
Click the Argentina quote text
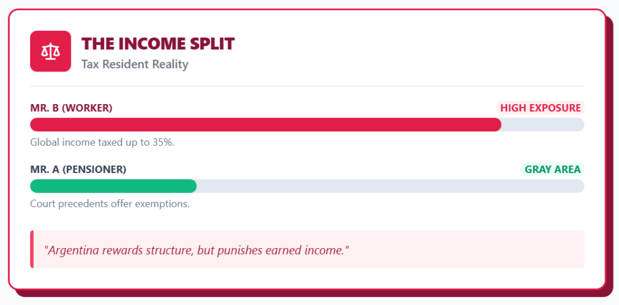[197, 249]
